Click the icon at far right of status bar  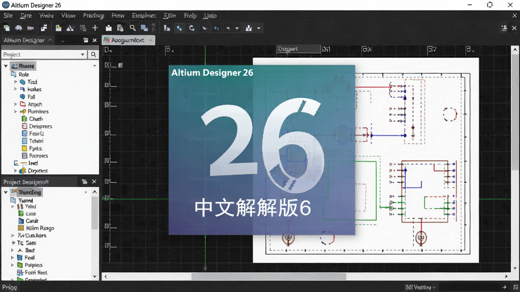click(x=515, y=287)
